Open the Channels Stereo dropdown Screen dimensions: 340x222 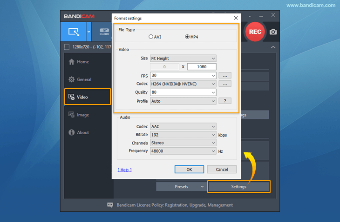[x=183, y=143]
